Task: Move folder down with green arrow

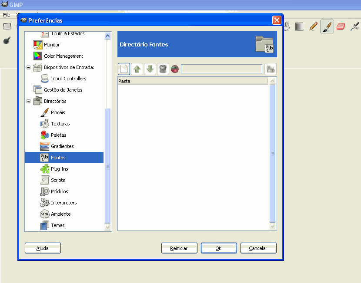Action: [150, 69]
